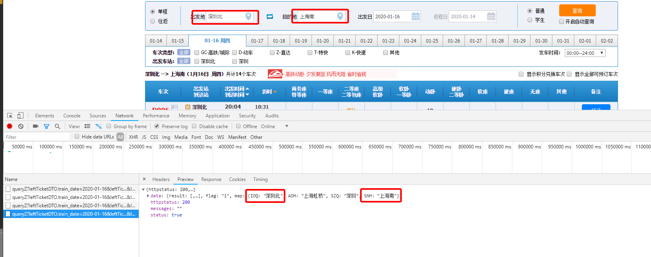Click the destination station location pin icon

(x=340, y=16)
